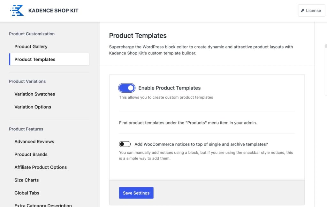Click the Product Templates page heading
The width and height of the screenshot is (327, 207).
[x=138, y=36]
